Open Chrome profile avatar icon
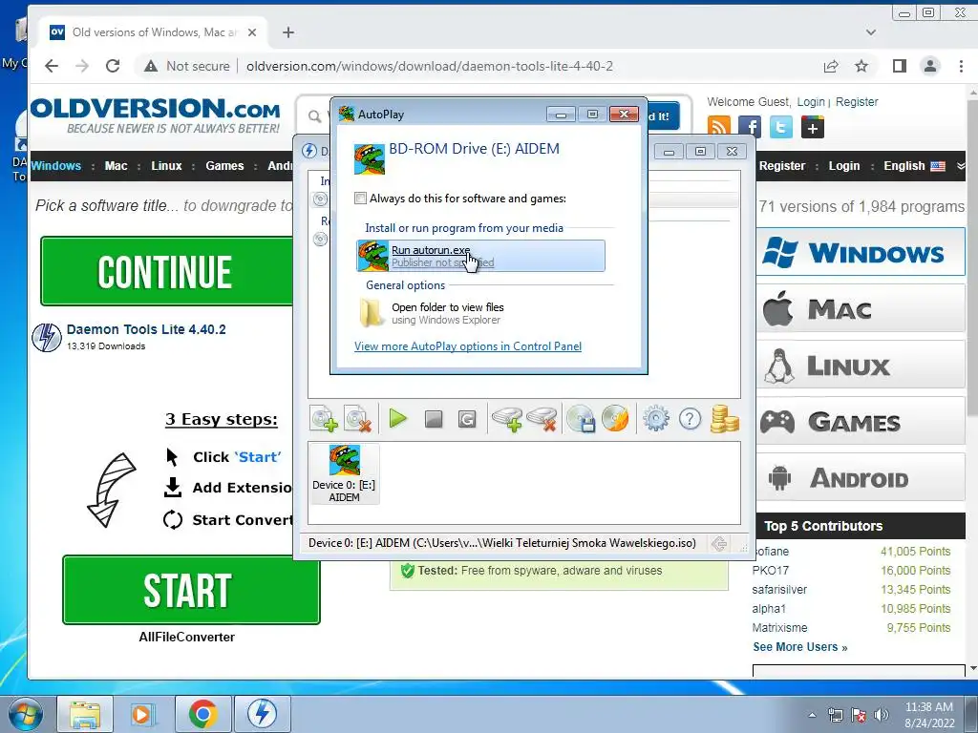This screenshot has height=733, width=978. 930,66
